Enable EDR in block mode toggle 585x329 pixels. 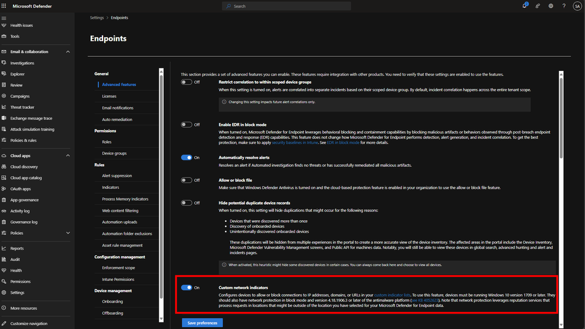click(x=187, y=125)
